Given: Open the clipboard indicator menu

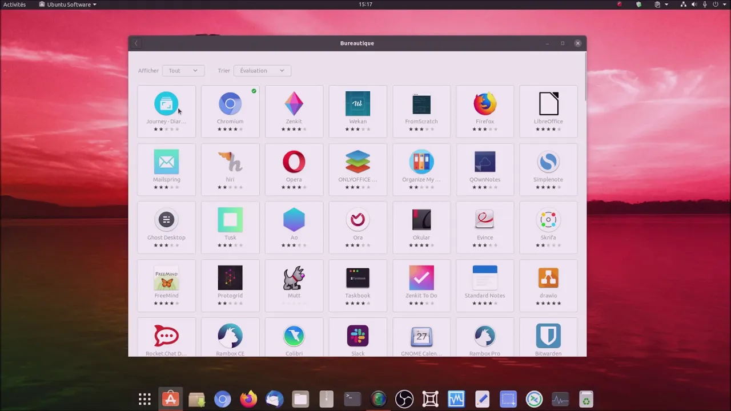Looking at the screenshot, I should [661, 5].
